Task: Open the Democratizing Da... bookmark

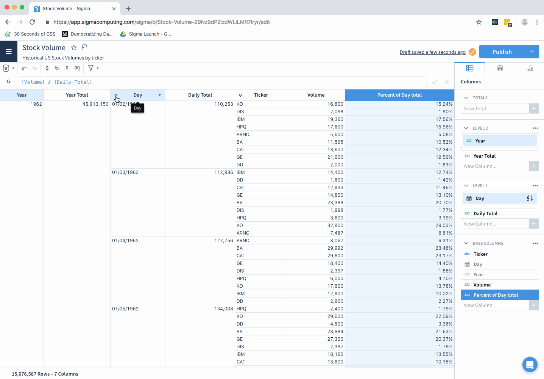Action: 87,34
